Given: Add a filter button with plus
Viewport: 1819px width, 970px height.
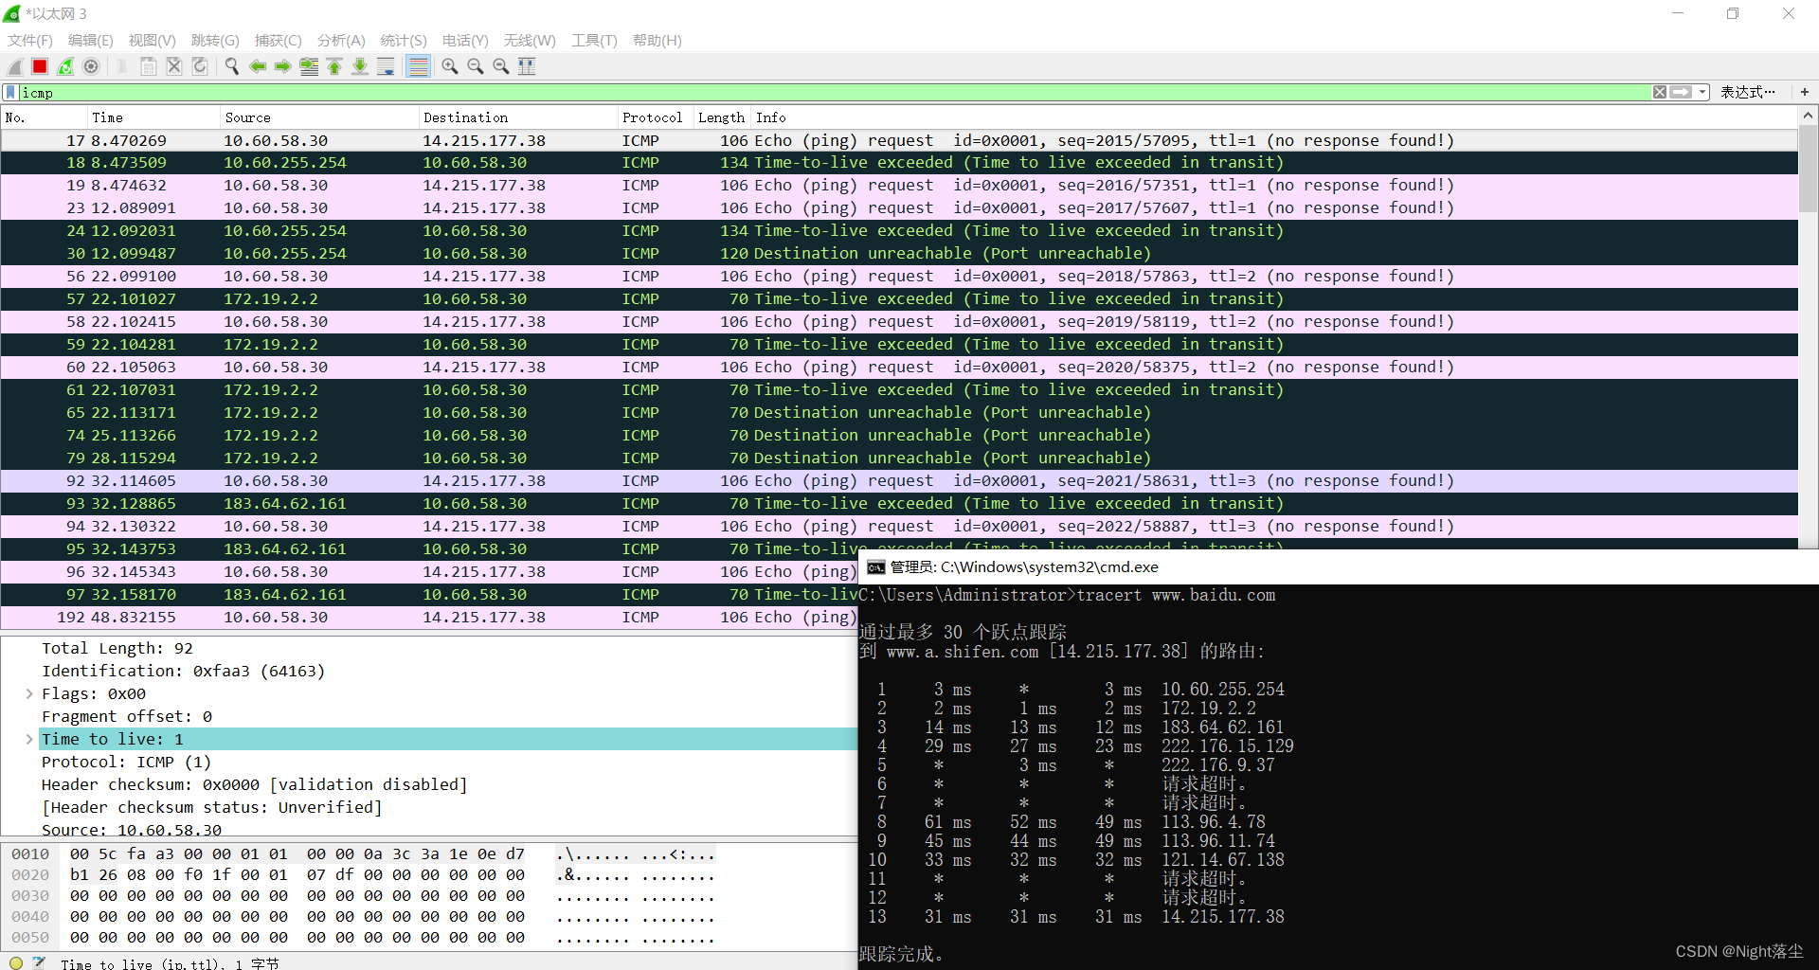Looking at the screenshot, I should tap(1805, 92).
